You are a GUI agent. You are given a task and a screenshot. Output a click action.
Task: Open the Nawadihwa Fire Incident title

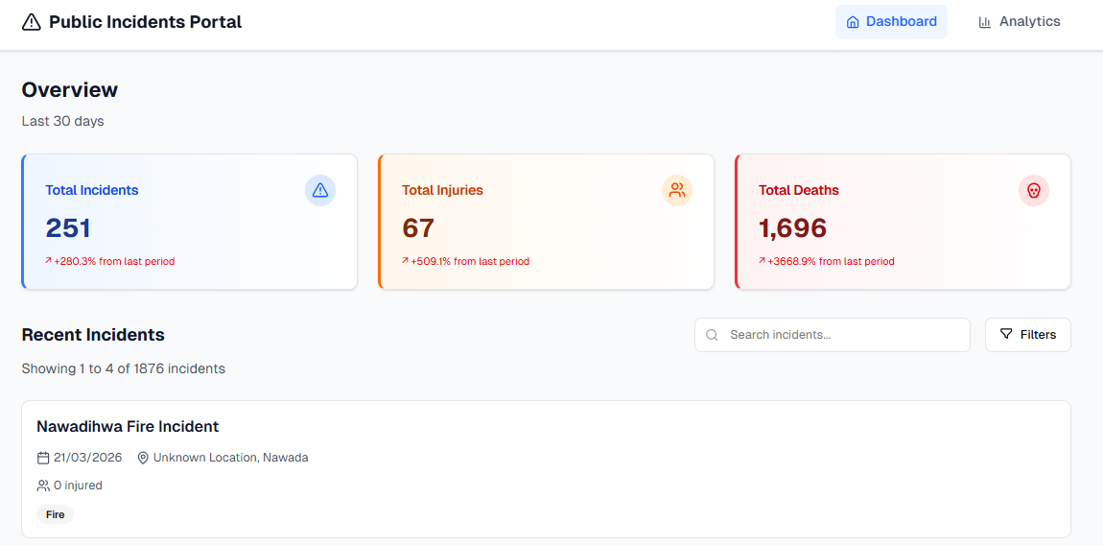128,426
